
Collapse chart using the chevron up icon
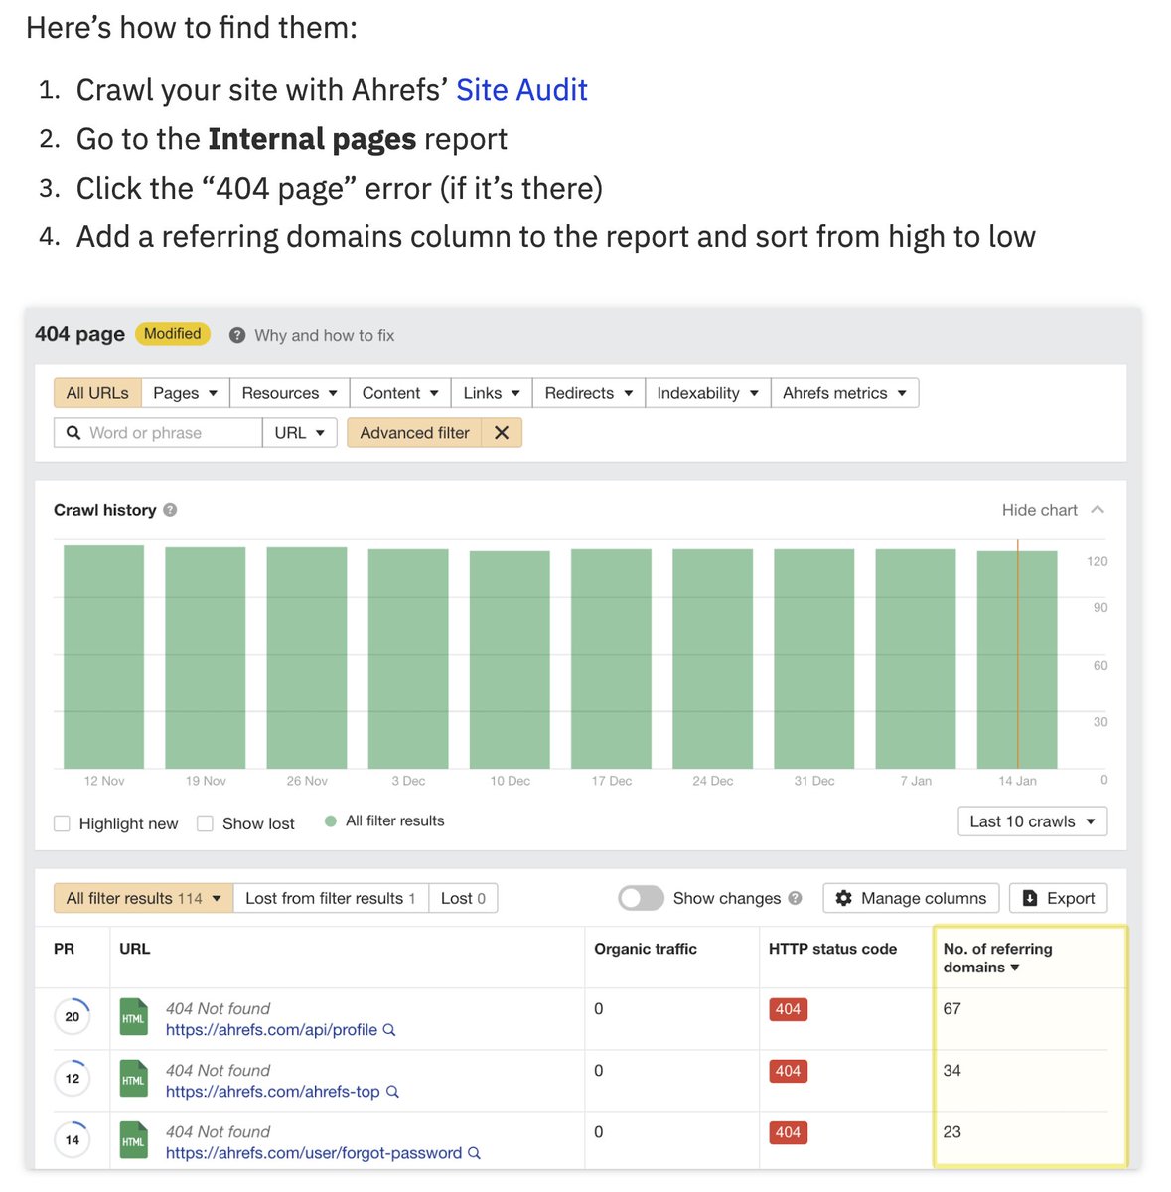[1098, 509]
